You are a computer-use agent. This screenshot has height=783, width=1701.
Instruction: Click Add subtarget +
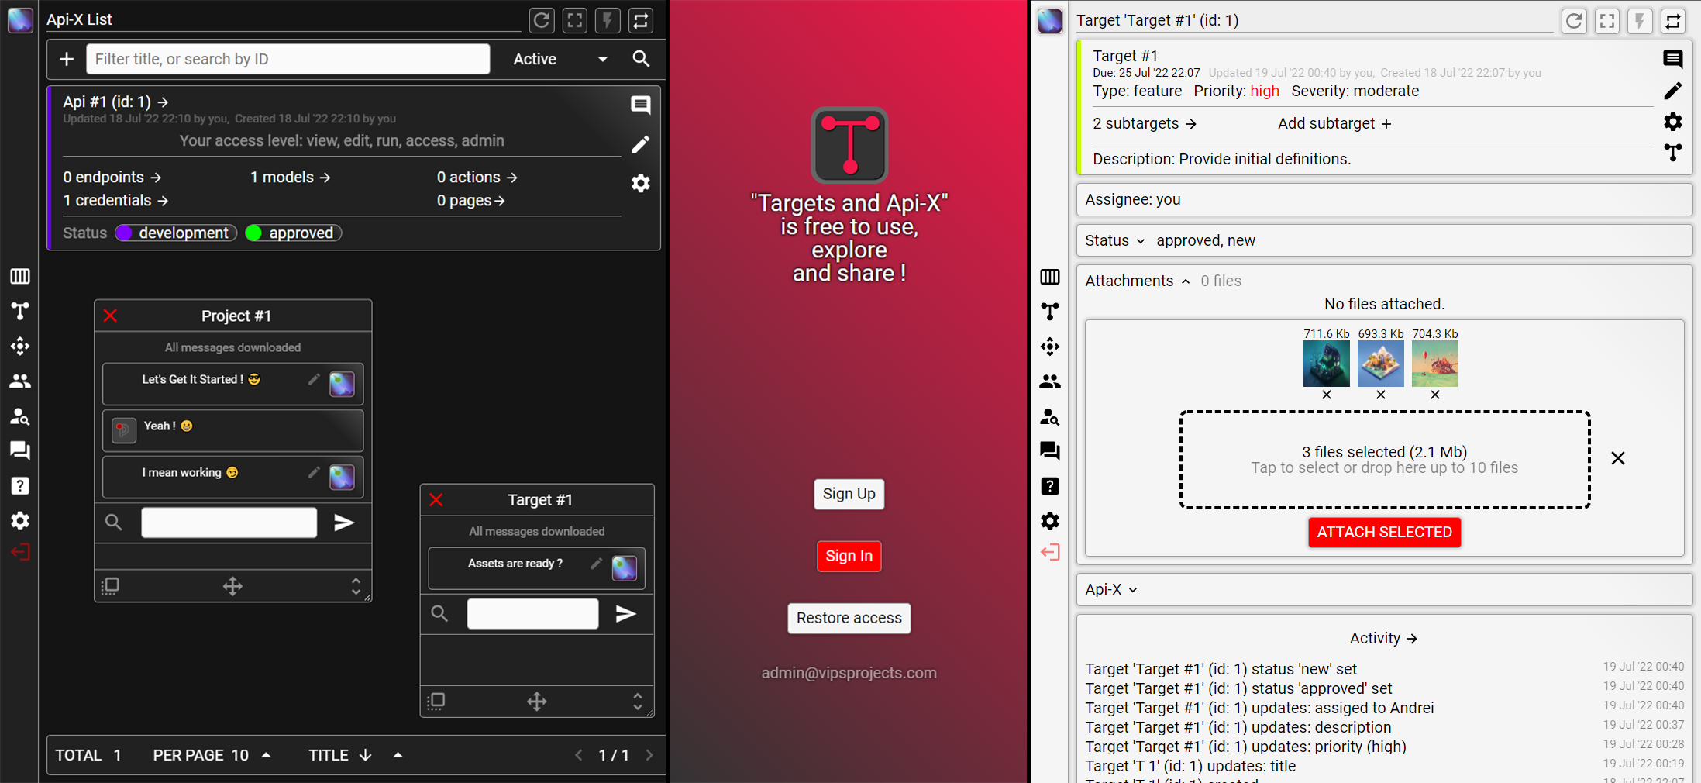(1334, 124)
